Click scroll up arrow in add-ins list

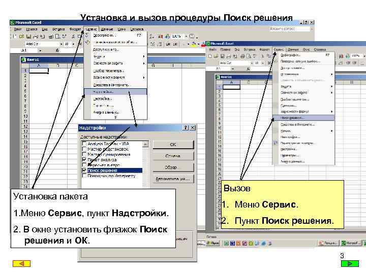click(x=145, y=144)
